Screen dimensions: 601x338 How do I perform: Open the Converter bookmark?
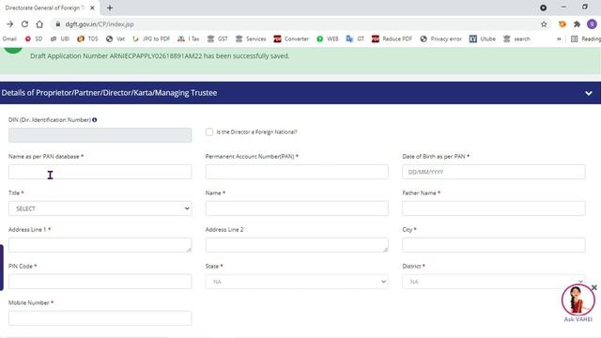coord(291,38)
